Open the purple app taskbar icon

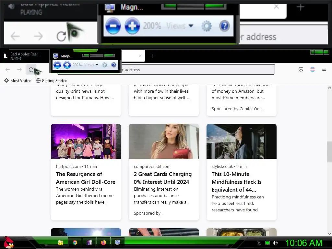point(89,243)
